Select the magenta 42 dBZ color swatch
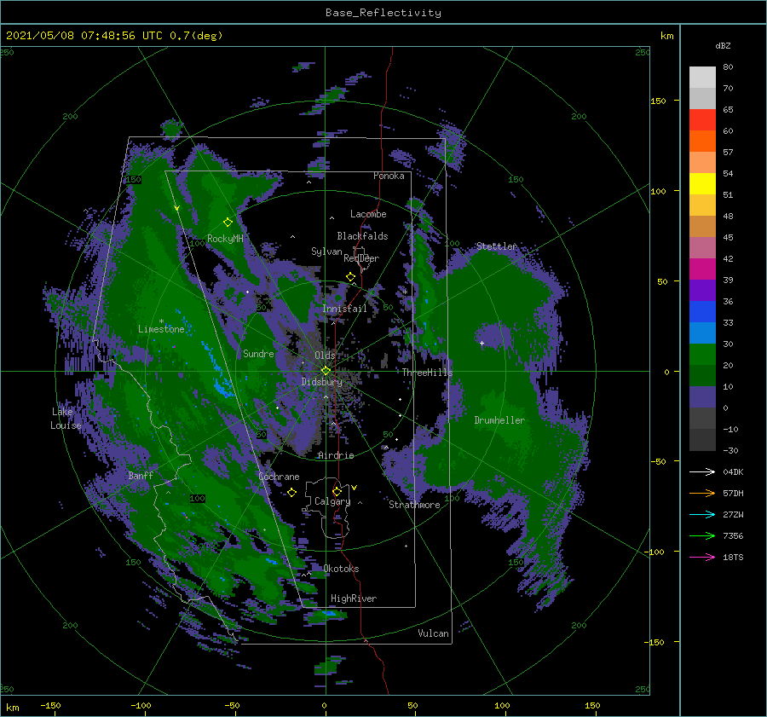This screenshot has width=767, height=717. click(702, 269)
